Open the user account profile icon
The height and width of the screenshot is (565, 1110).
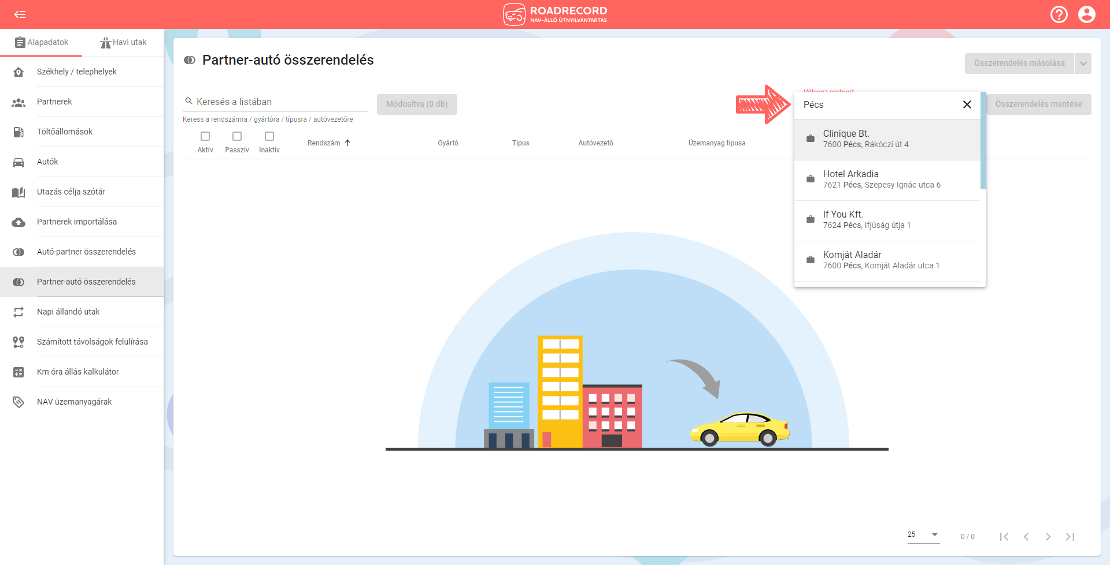pyautogui.click(x=1086, y=14)
